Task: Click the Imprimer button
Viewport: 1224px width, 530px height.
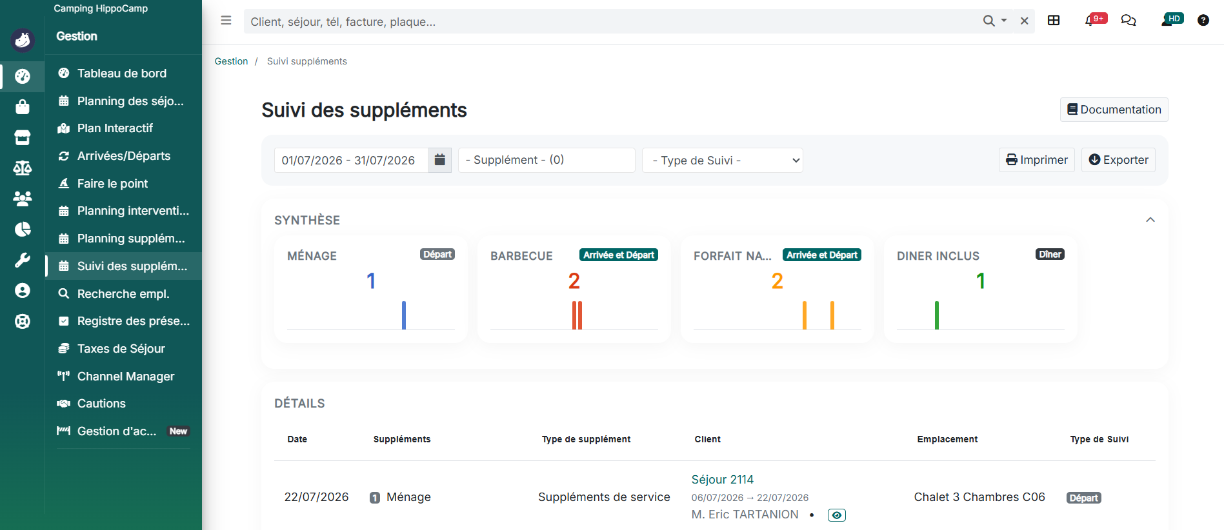Action: click(1037, 160)
